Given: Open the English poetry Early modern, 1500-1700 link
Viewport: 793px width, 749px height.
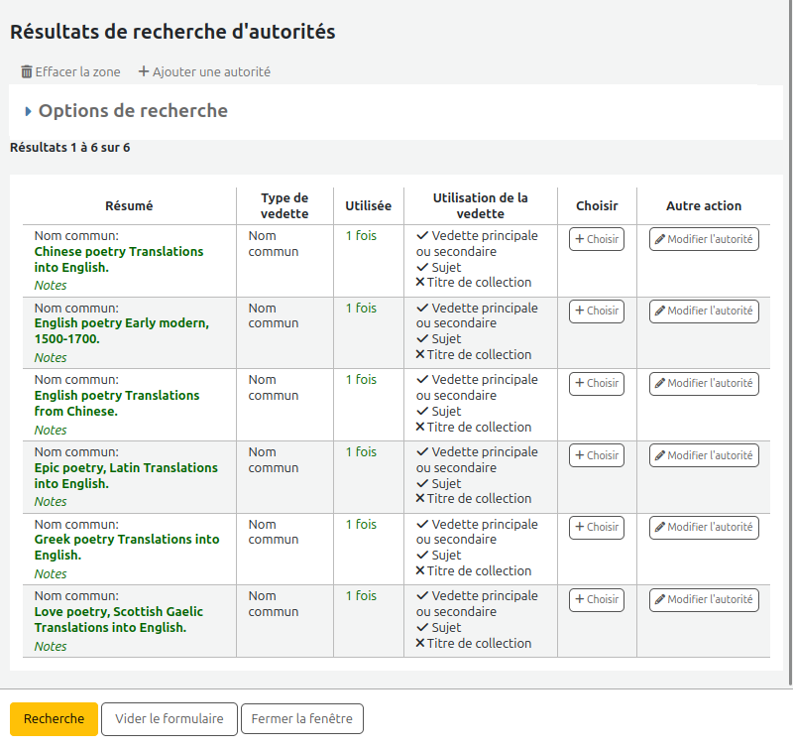Looking at the screenshot, I should [121, 331].
